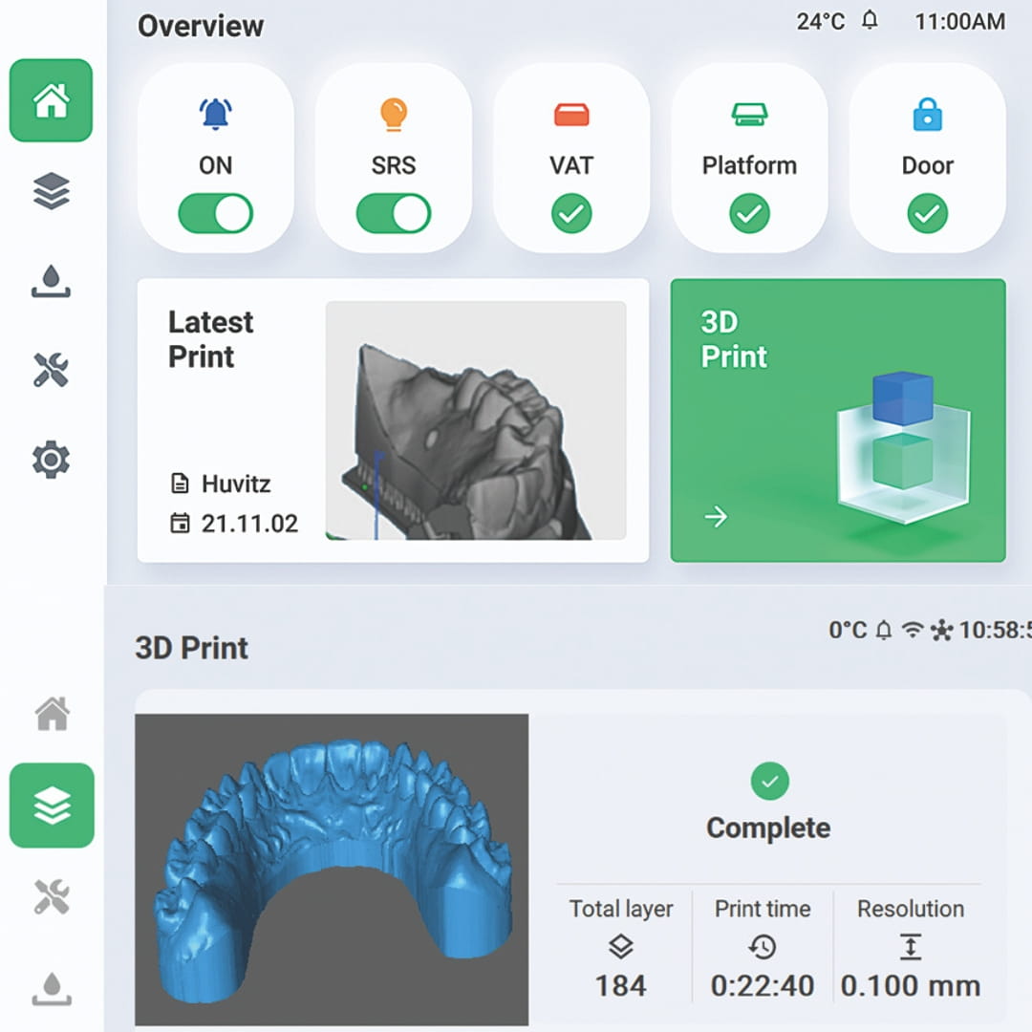Viewport: 1032px width, 1032px height.
Task: Click the Door lock status card
Action: point(927,158)
